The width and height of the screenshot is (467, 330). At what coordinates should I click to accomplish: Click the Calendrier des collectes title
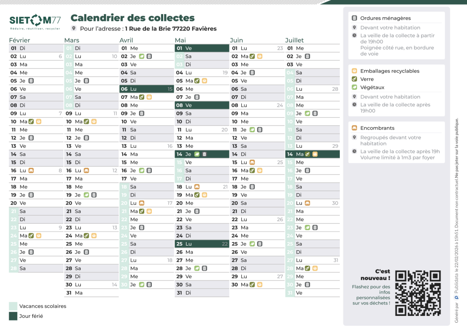132,18
